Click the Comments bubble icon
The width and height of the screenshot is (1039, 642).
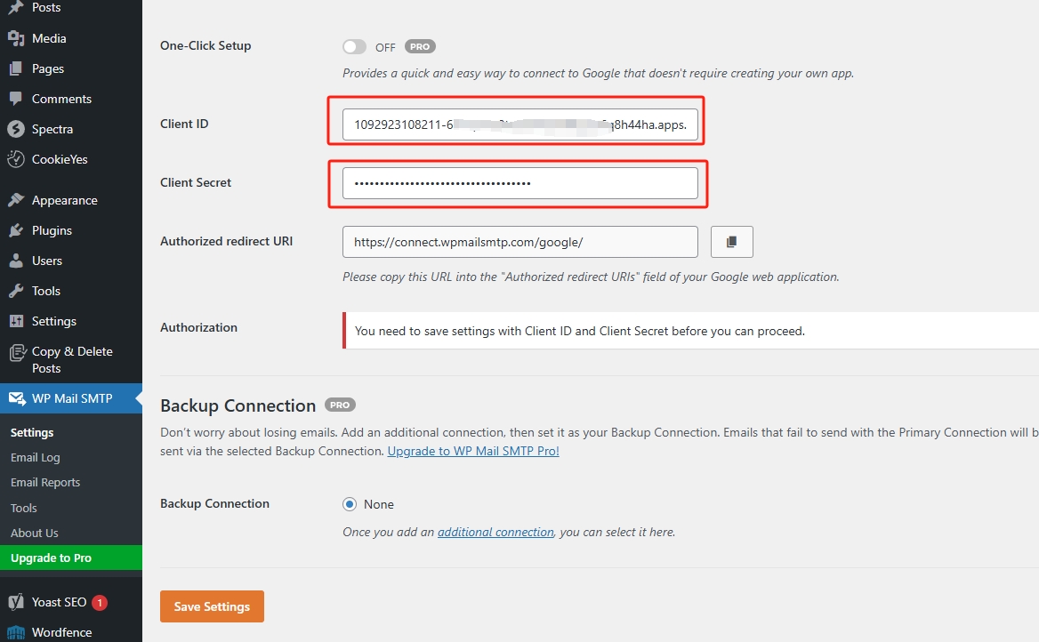[x=16, y=99]
